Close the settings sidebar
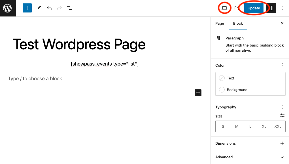The height and width of the screenshot is (164, 289). pos(282,23)
